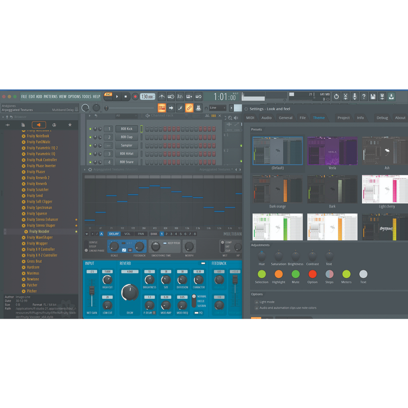The image size is (408, 408).
Task: Open FL Studio help via the question mark icon
Action: pos(364,96)
